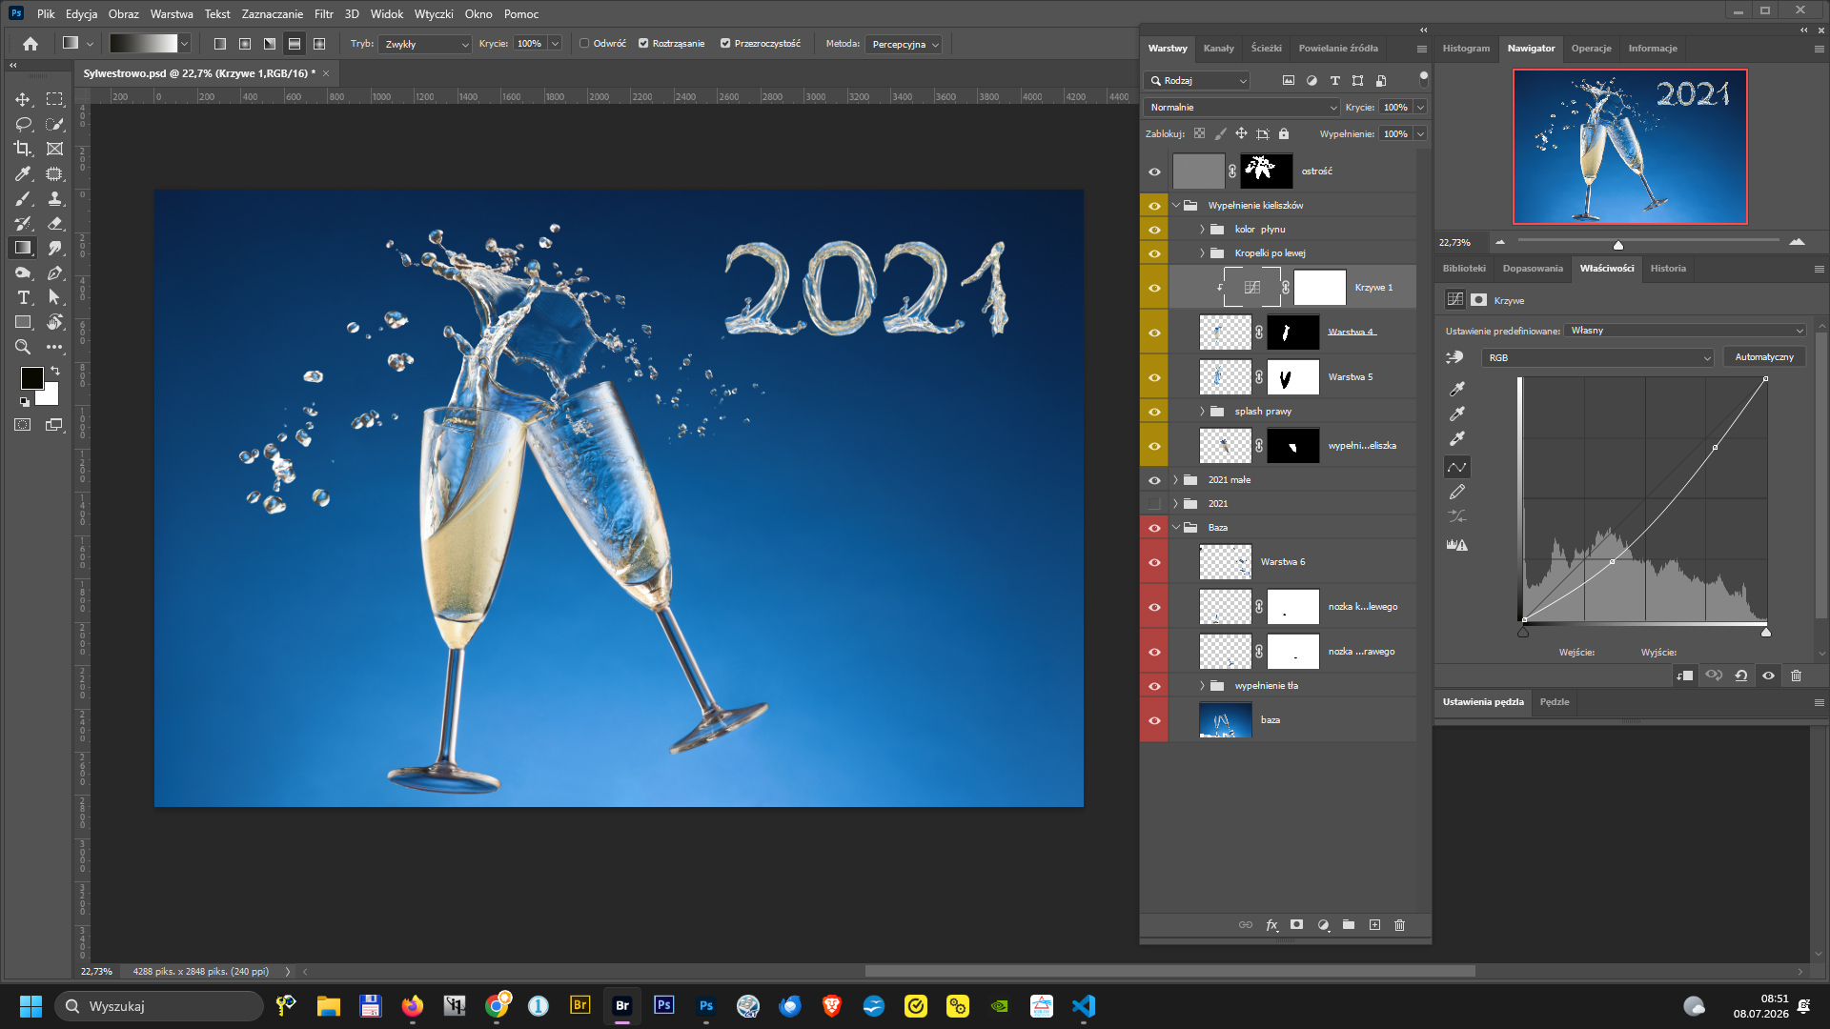Click the Automatyczny button in Curves
This screenshot has width=1830, height=1029.
click(x=1764, y=357)
